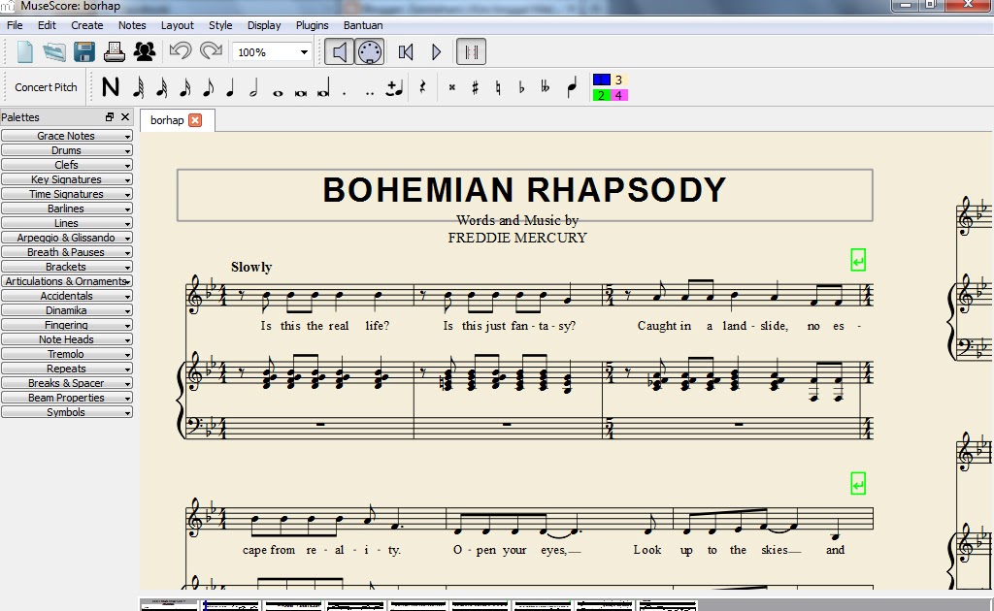Open the Layout menu
Screen dimensions: 994x611
click(x=177, y=25)
